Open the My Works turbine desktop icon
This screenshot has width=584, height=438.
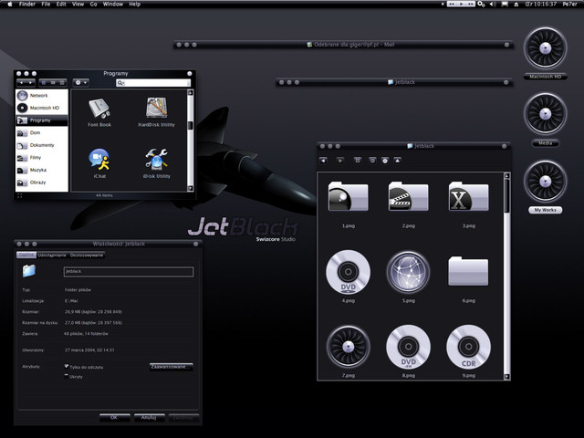pos(546,182)
